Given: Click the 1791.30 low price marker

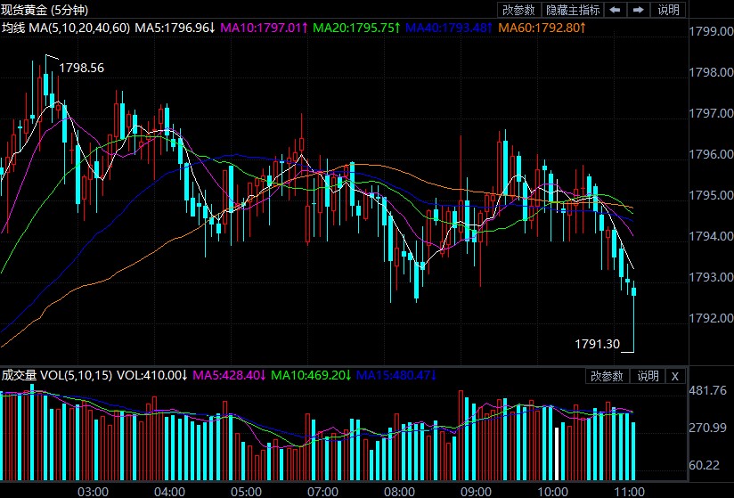Looking at the screenshot, I should click(596, 343).
